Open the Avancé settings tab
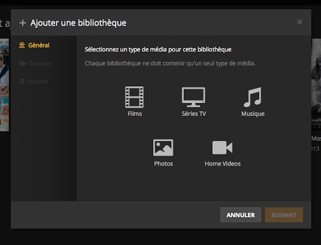Image resolution: width=321 pixels, height=245 pixels. point(33,81)
